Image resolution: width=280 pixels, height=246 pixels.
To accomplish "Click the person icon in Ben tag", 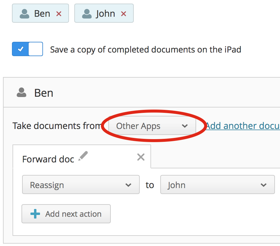I will click(x=24, y=14).
